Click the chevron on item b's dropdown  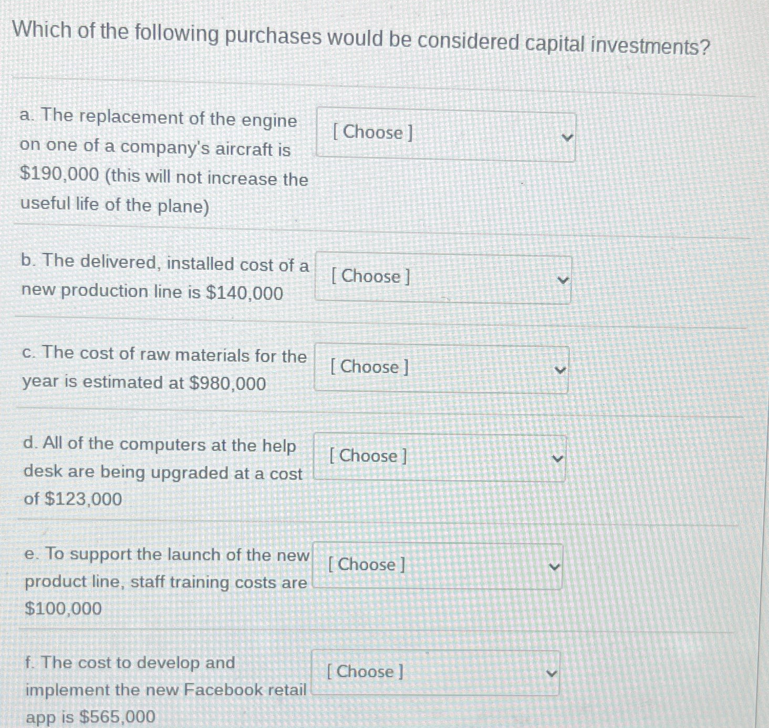pyautogui.click(x=562, y=280)
